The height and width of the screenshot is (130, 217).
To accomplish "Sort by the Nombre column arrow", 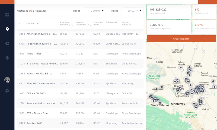I will click(38, 24).
